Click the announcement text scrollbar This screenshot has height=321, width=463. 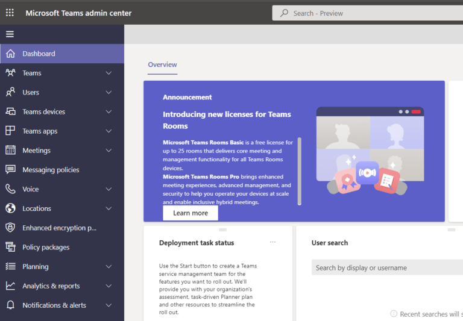click(x=300, y=171)
